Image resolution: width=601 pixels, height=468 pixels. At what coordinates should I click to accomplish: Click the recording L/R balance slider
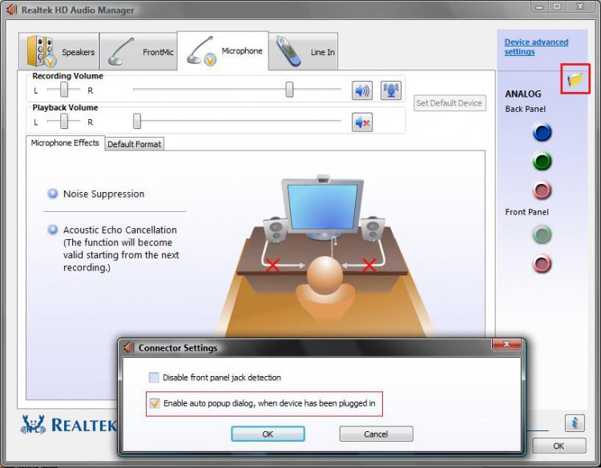[x=63, y=90]
